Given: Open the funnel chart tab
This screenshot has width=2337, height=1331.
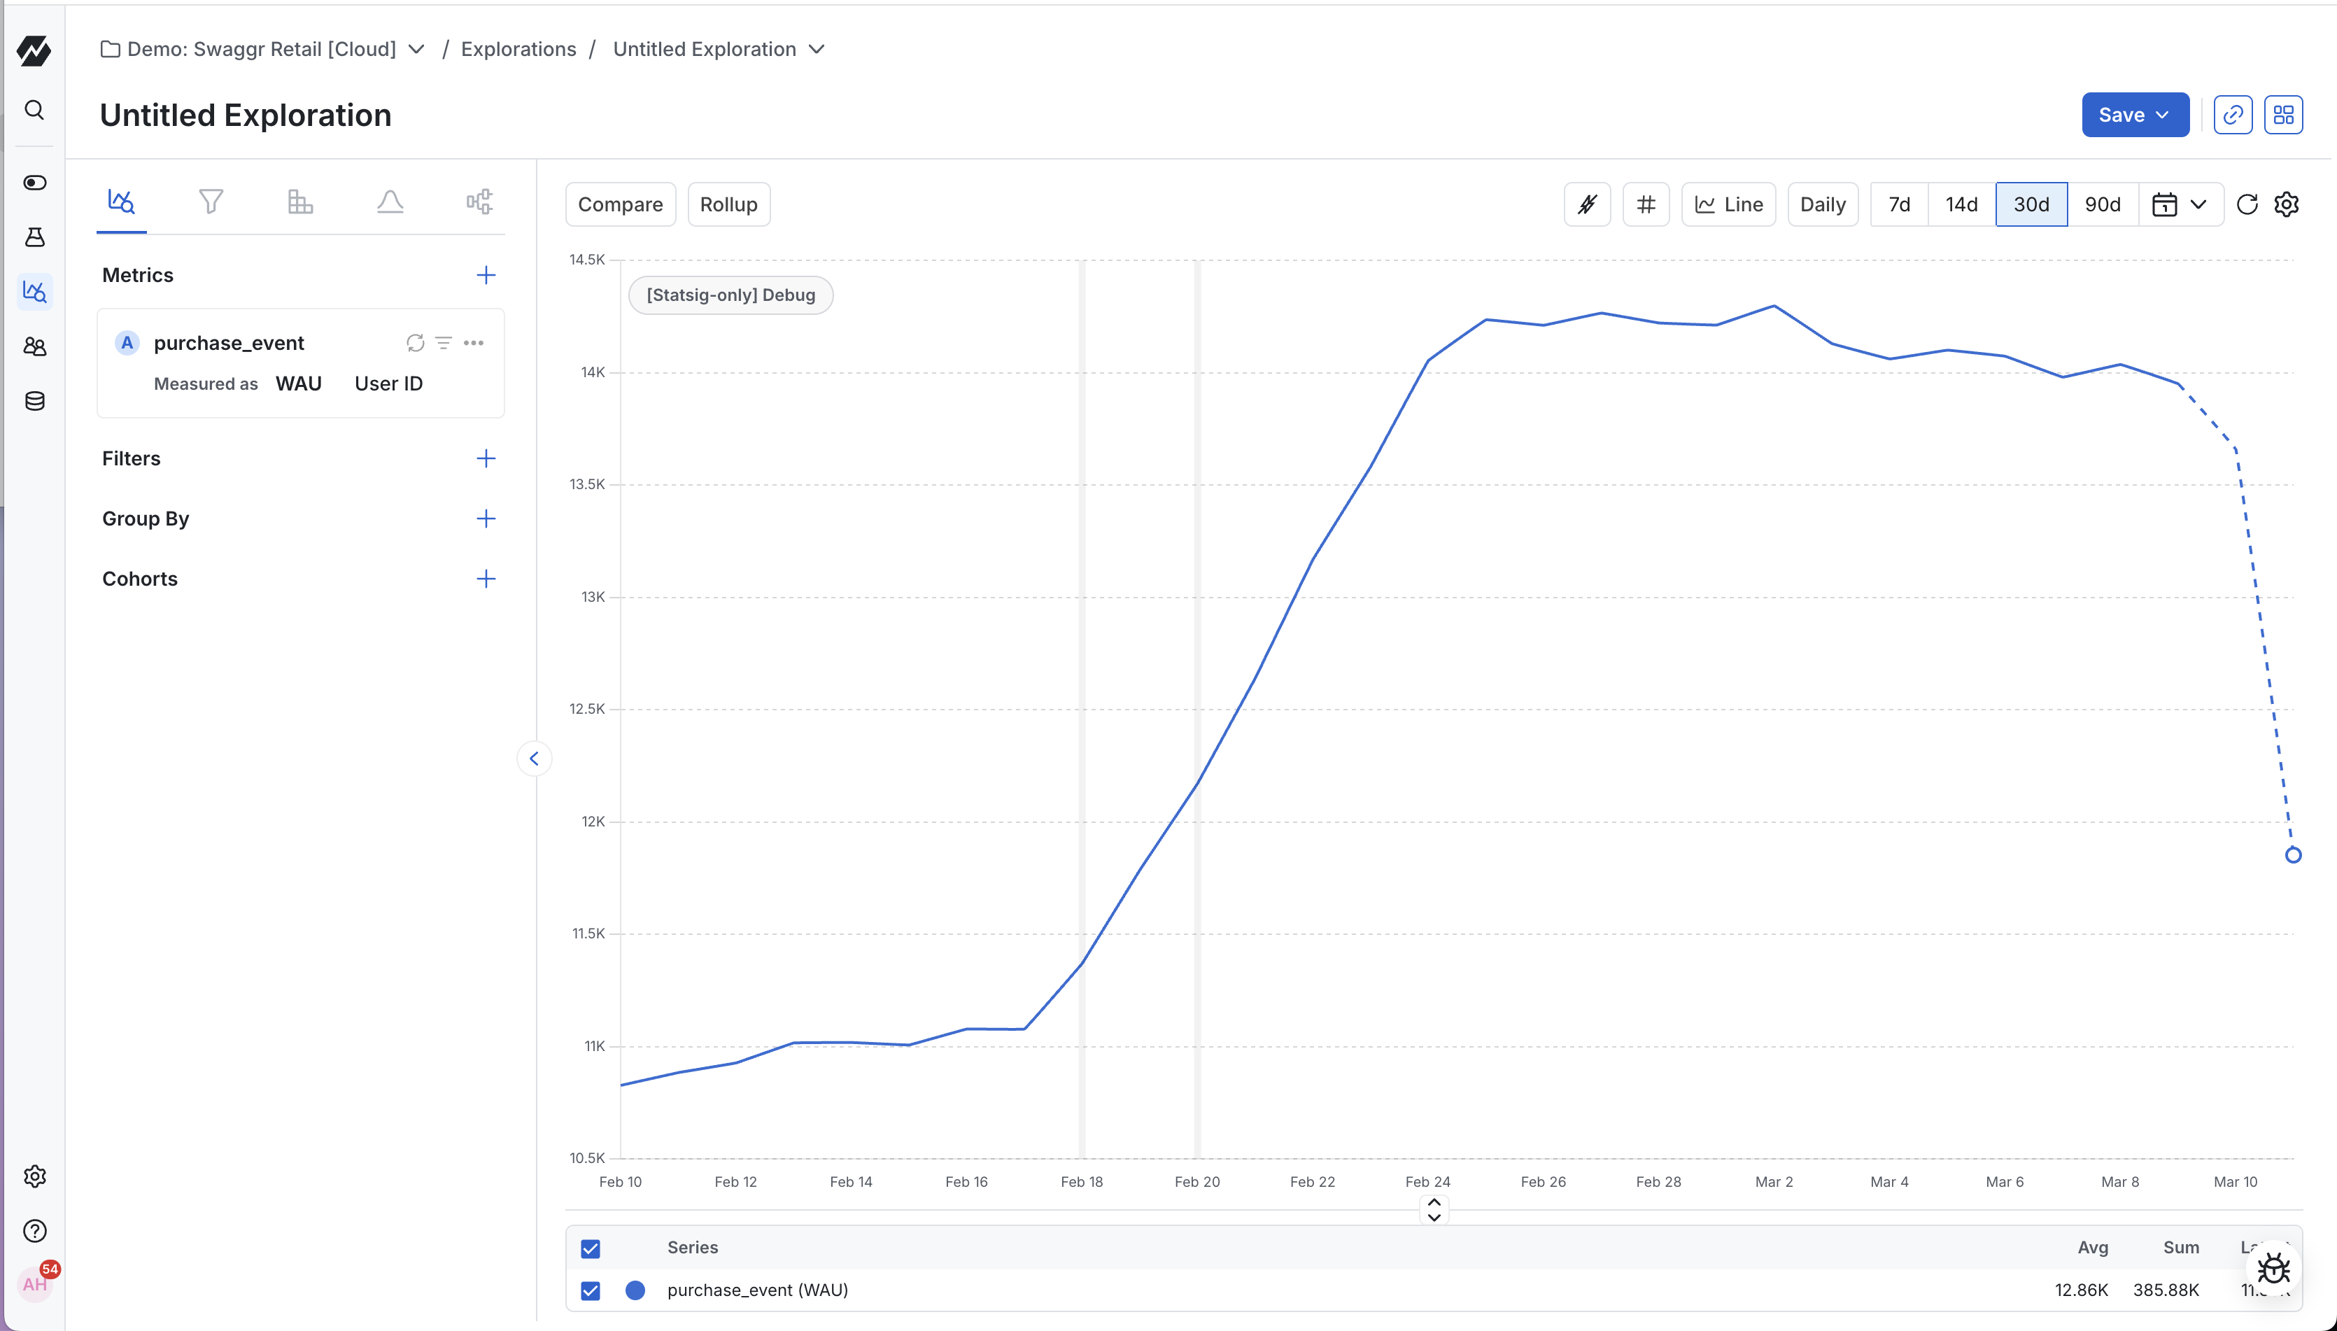Looking at the screenshot, I should (x=211, y=201).
